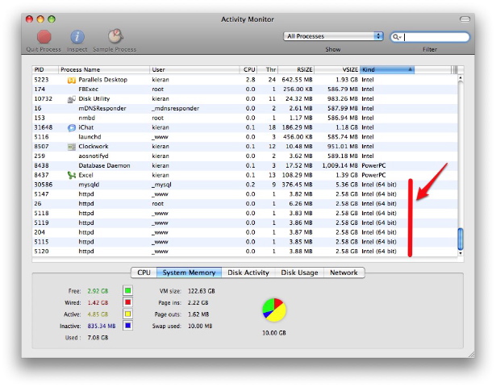The image size is (496, 387).
Task: Click the Swap used 10.00 MB value
Action: tap(200, 326)
